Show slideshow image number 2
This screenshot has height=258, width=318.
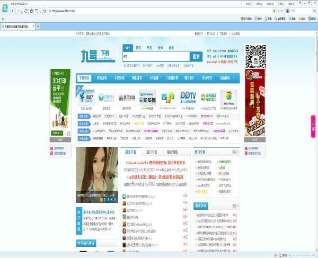(x=104, y=200)
